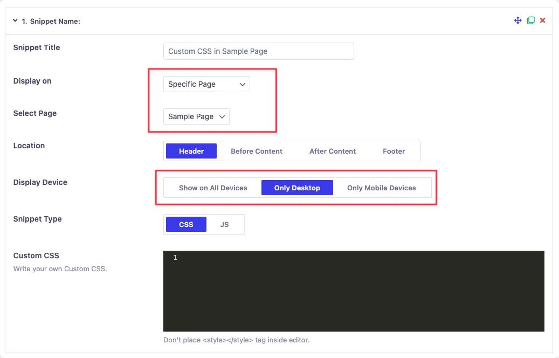The height and width of the screenshot is (358, 559).
Task: Click the Snippet Type label
Action: [37, 219]
